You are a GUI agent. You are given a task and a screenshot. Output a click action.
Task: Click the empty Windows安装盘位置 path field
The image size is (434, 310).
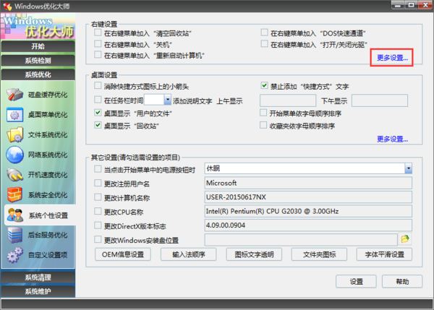pyautogui.click(x=301, y=239)
